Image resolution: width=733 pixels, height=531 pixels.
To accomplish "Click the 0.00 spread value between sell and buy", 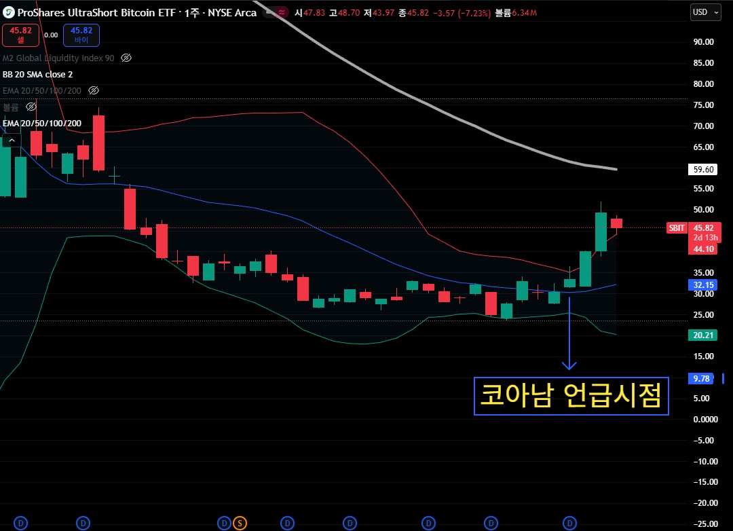I will point(51,35).
